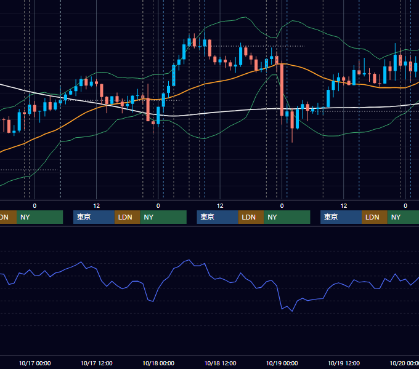This screenshot has height=369, width=419.
Task: Select the NY session block starting 10/18 evening
Action: (x=287, y=217)
